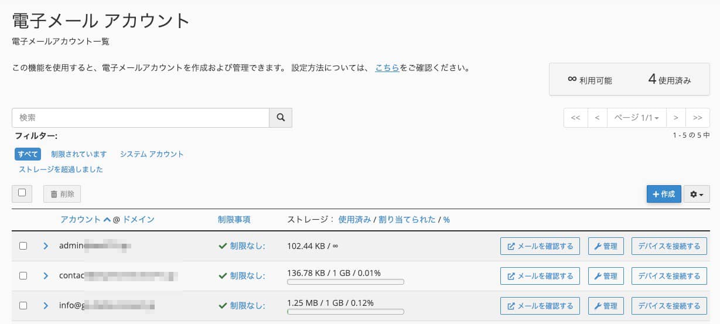The height and width of the screenshot is (324, 720).
Task: Check the info account checkbox
Action: click(23, 305)
